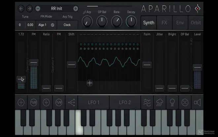Click the Arp knob
The height and width of the screenshot is (137, 218).
pyautogui.click(x=87, y=21)
